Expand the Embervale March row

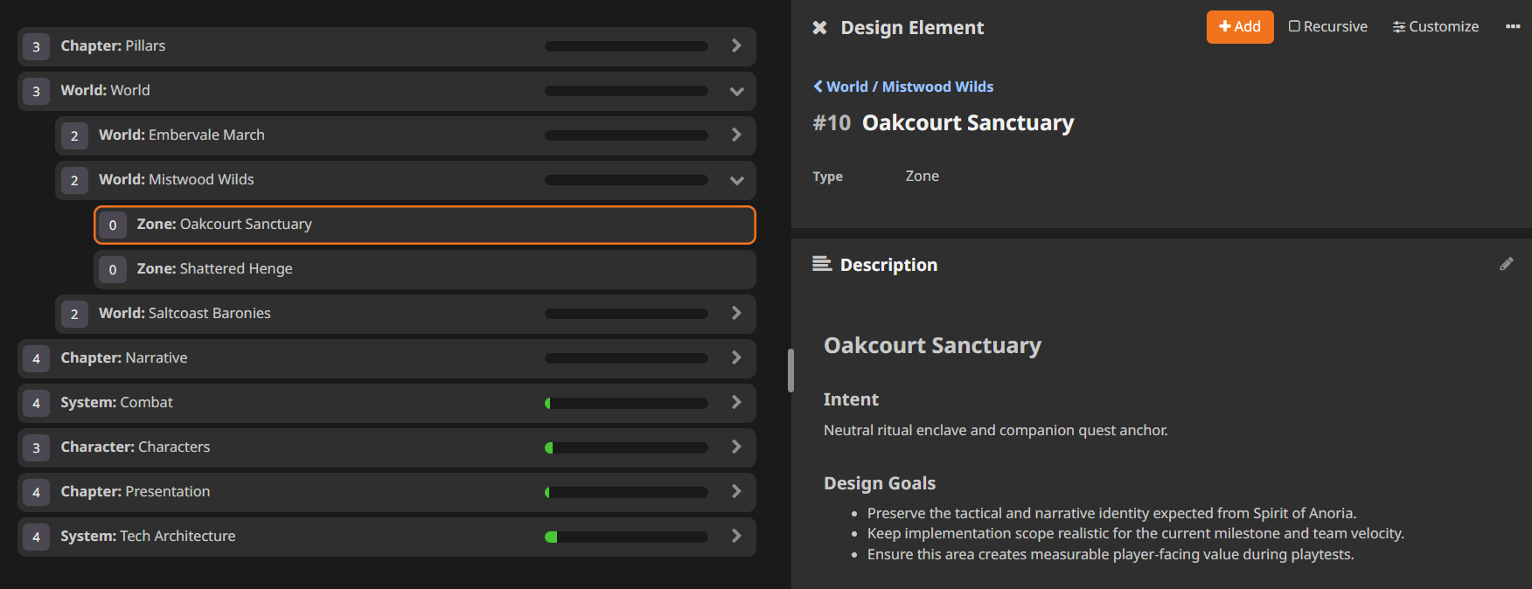coord(736,135)
